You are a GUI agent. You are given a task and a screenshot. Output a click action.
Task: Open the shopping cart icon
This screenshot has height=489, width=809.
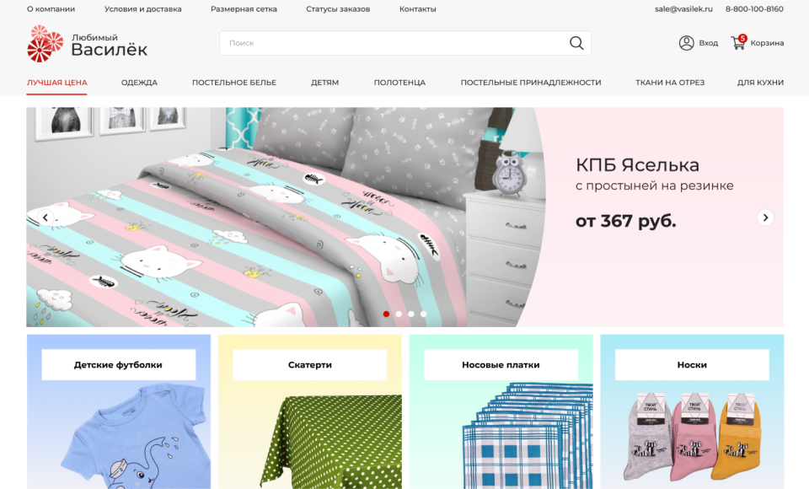pyautogui.click(x=738, y=43)
